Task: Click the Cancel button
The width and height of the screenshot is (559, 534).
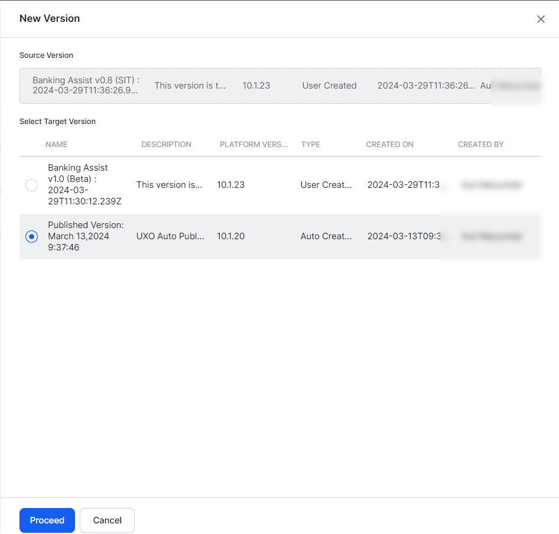Action: point(107,520)
